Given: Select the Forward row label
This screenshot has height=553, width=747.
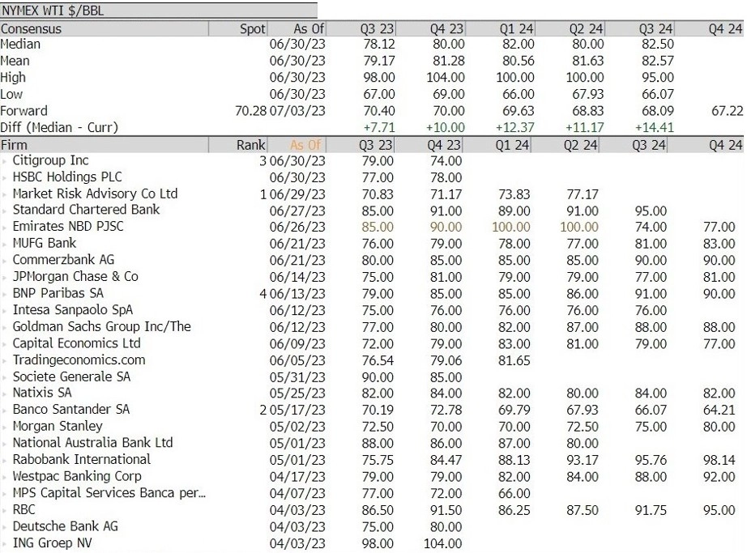Looking at the screenshot, I should (x=23, y=111).
